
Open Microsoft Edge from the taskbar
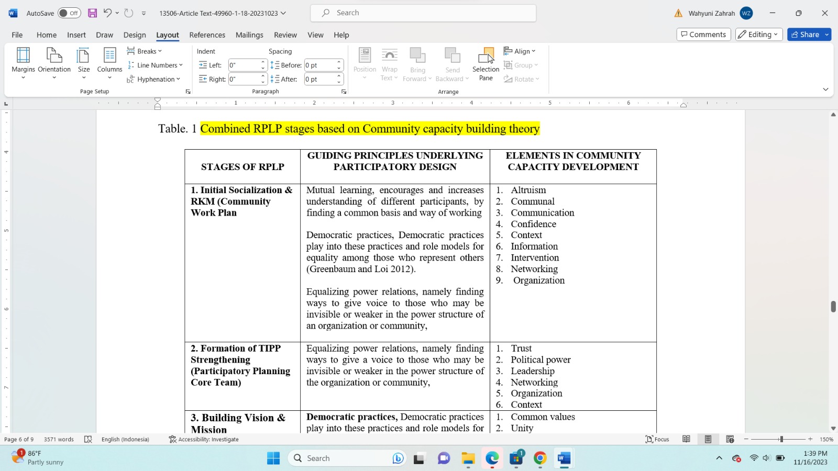[492, 458]
